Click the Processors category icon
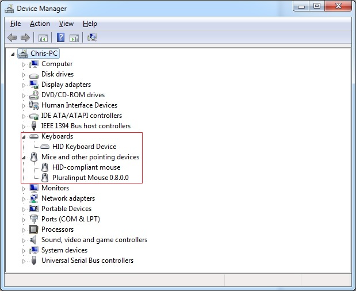 pyautogui.click(x=34, y=229)
